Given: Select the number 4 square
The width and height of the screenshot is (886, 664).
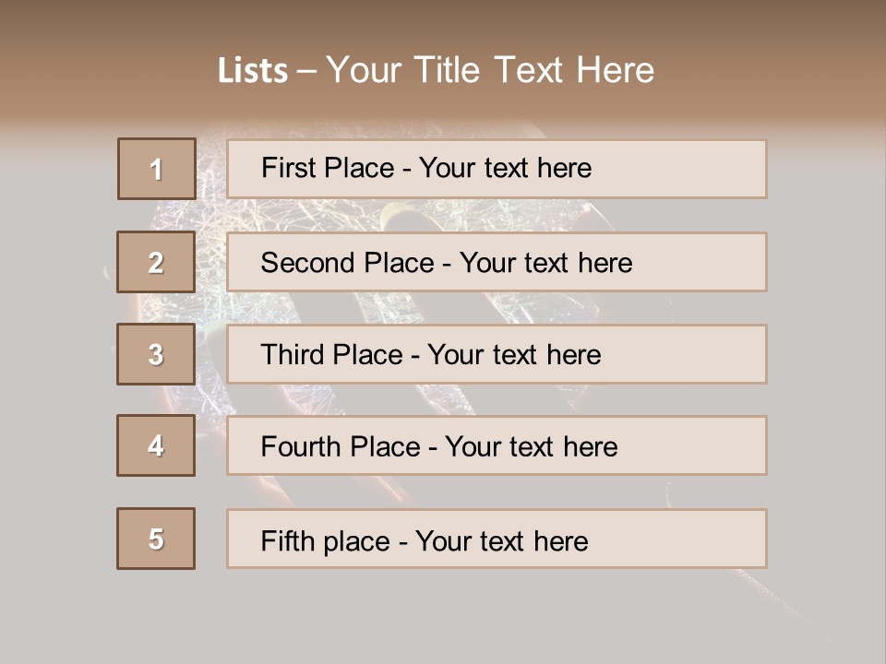Looking at the screenshot, I should coord(156,445).
